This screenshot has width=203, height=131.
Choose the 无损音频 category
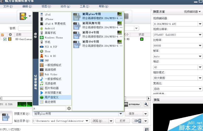point(55,84)
